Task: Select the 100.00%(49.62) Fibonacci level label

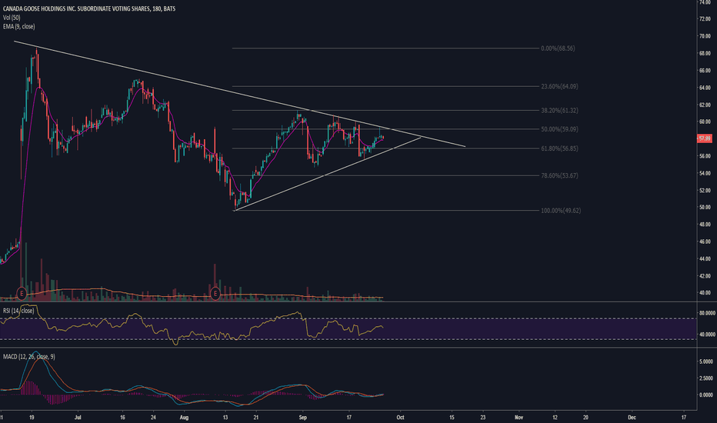Action: (561, 211)
